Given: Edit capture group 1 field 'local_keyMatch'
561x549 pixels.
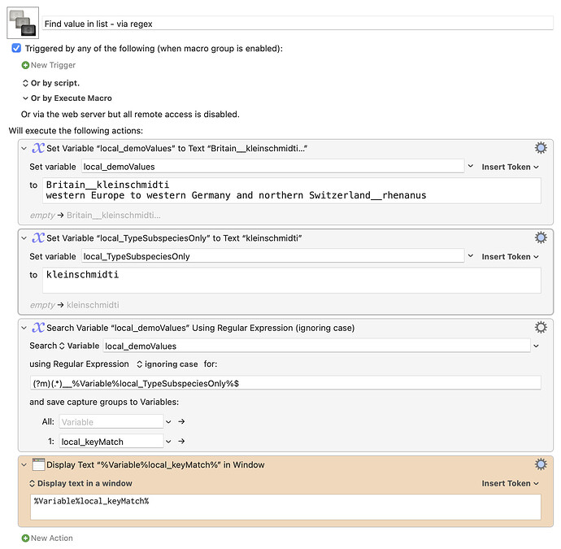Looking at the screenshot, I should 111,442.
